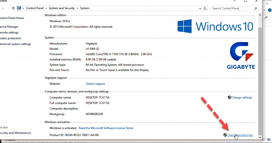Expand the chevron after Control Panel breadcrumb
This screenshot has height=143, width=272.
[x=46, y=8]
